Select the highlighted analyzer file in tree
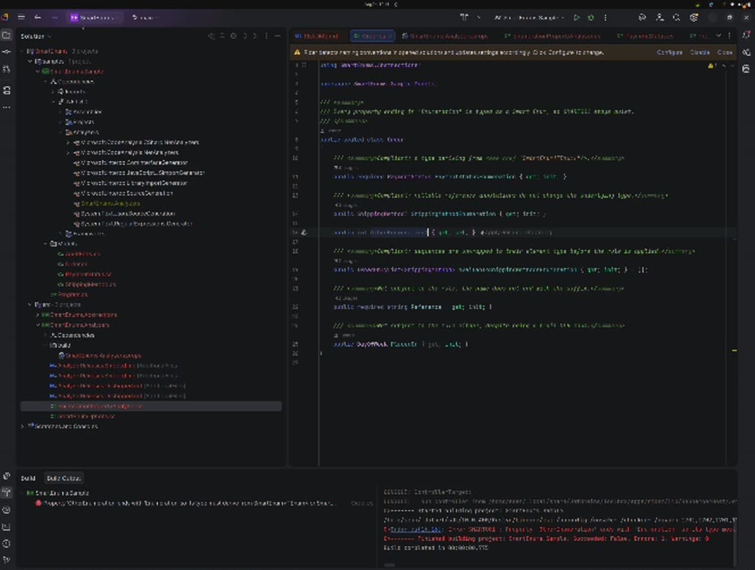This screenshot has height=570, width=755. pyautogui.click(x=151, y=406)
